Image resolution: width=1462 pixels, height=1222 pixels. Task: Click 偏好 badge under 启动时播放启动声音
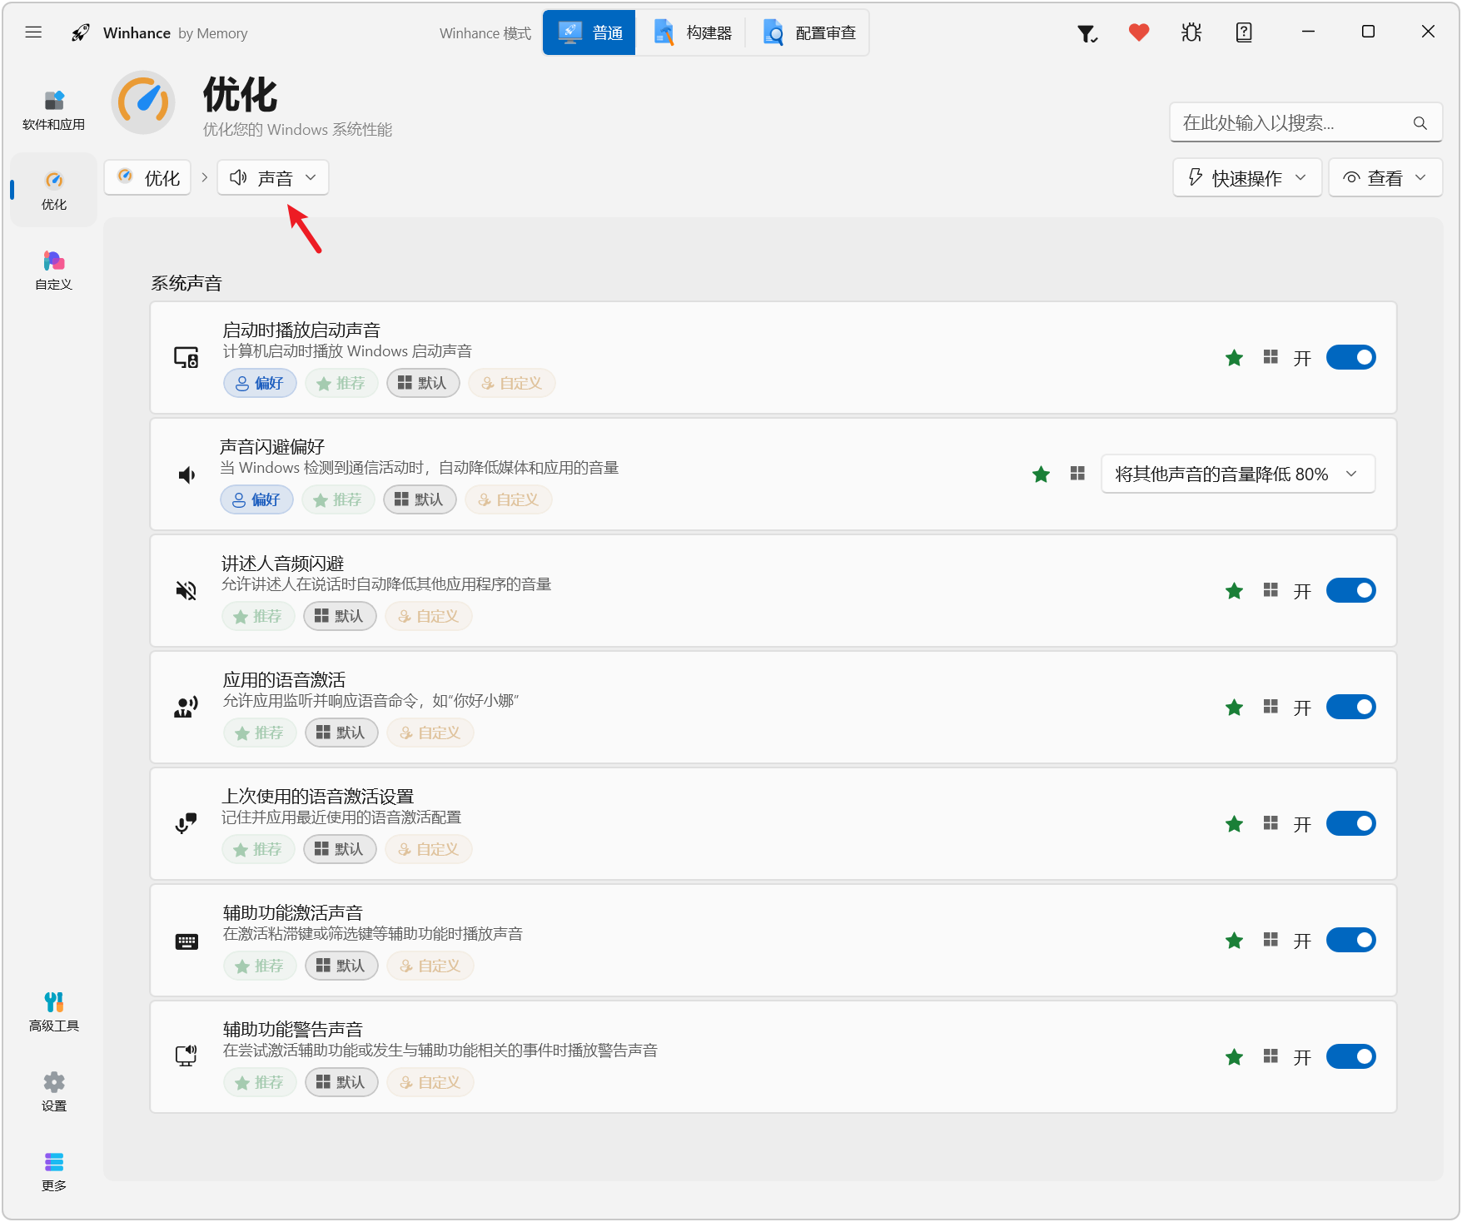point(260,383)
